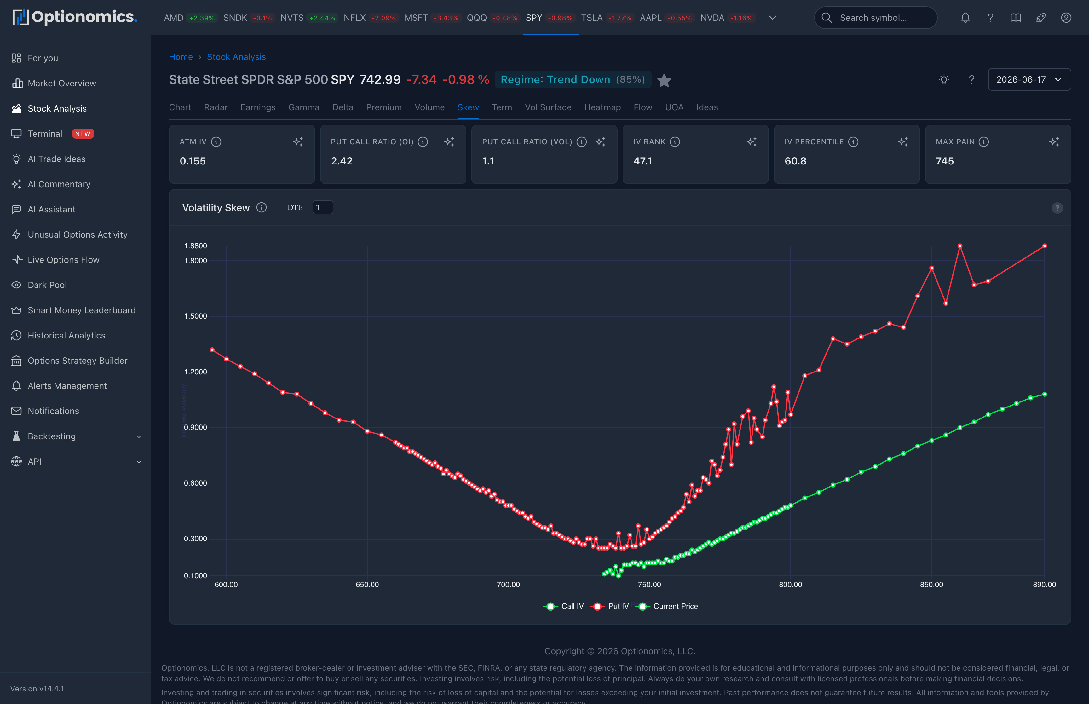Click IV Percentile info icon
The image size is (1089, 704).
point(853,142)
